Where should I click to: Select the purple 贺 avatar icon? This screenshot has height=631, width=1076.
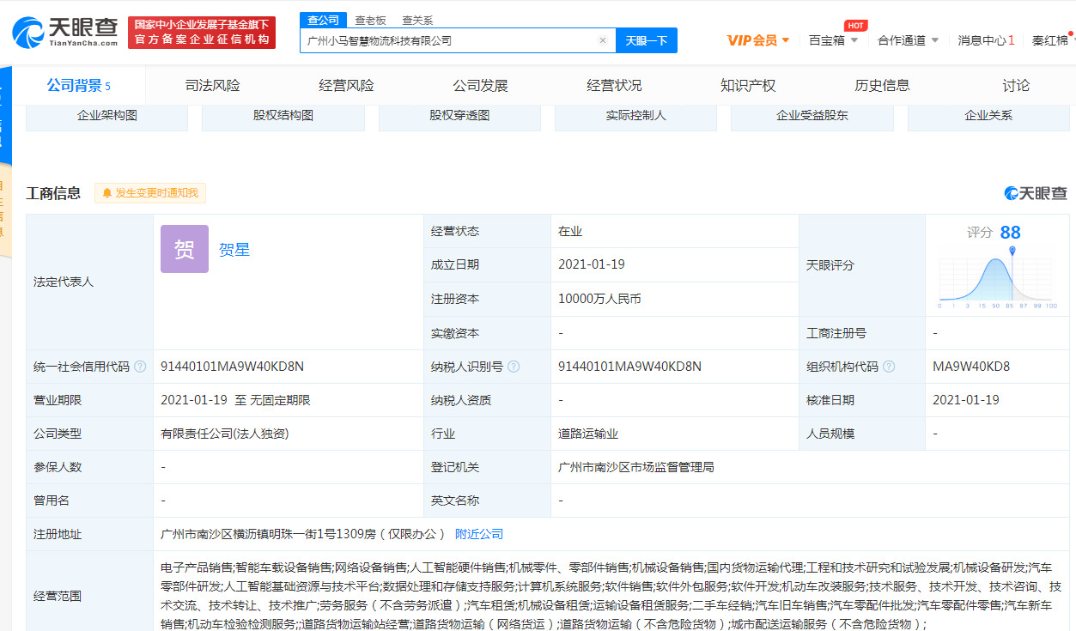point(185,249)
